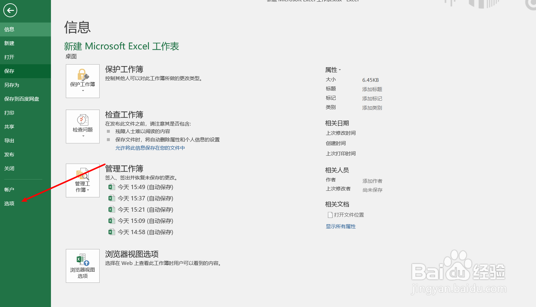Go to the 帐户 page

coord(9,189)
